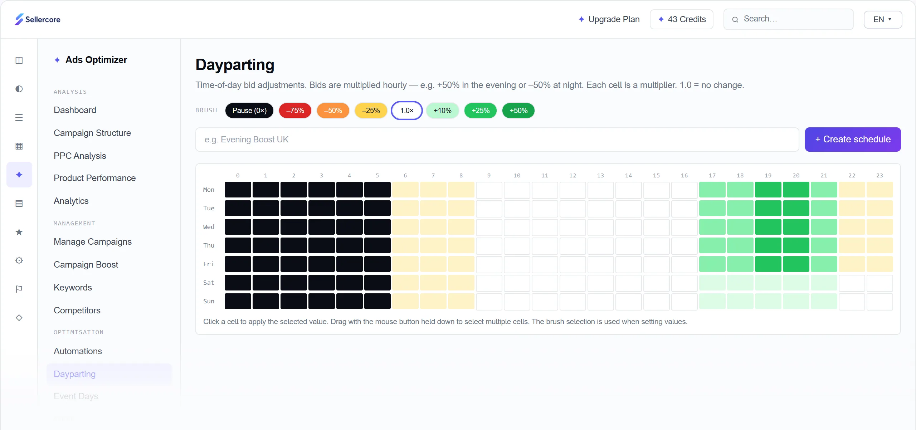Open the EN language dropdown
916x430 pixels.
click(883, 19)
